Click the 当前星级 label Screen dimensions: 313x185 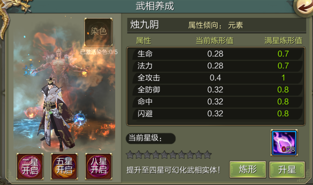tap(145, 138)
